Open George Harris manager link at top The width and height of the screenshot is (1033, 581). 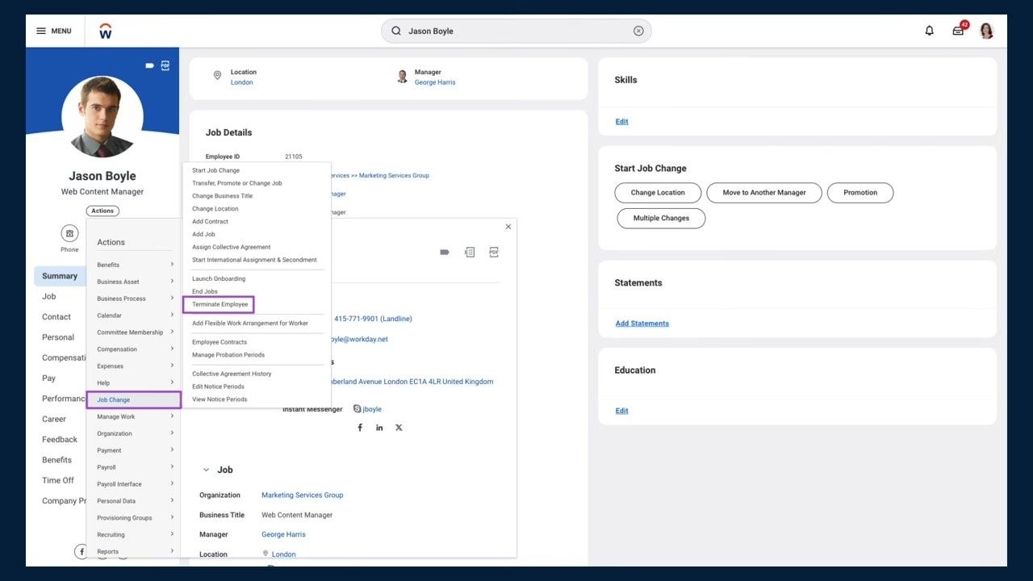(435, 82)
